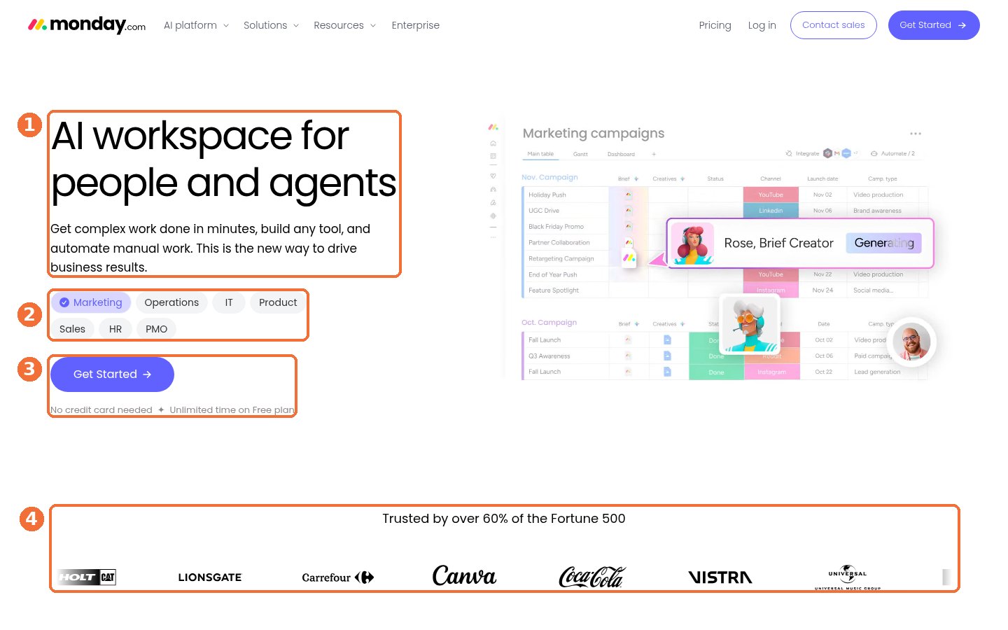Click Rose the Brief Creator avatar
This screenshot has width=1008, height=630.
coord(692,244)
